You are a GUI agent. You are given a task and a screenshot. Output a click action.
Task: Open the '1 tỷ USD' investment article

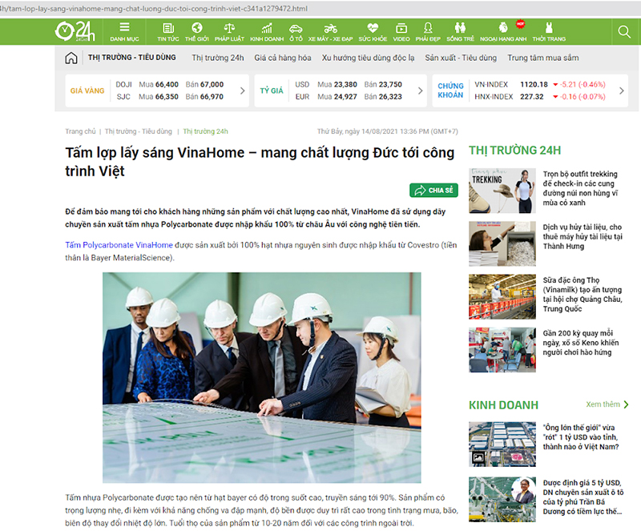[581, 437]
